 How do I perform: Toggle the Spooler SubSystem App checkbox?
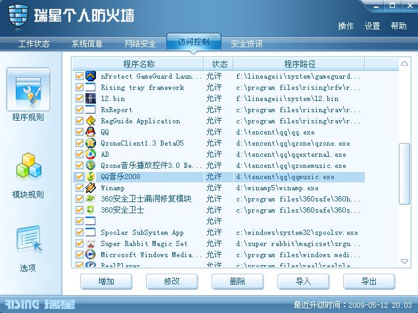(80, 232)
